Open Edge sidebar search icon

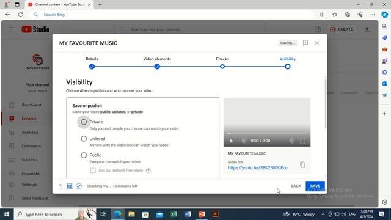[384, 26]
